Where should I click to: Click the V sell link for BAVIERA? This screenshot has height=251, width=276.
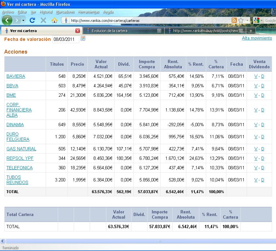pyautogui.click(x=256, y=76)
